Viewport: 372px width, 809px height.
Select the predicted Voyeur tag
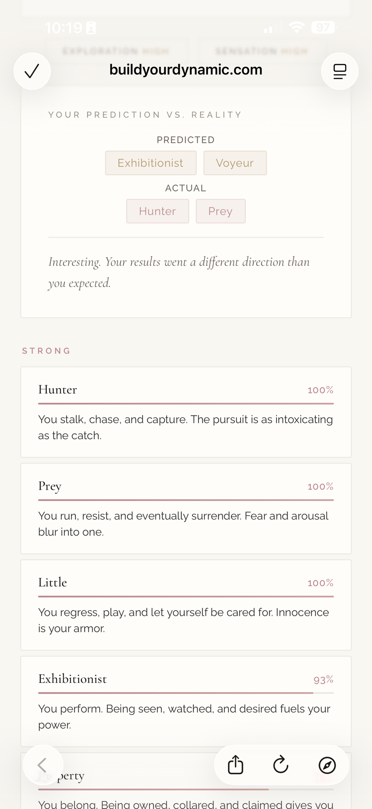click(235, 163)
